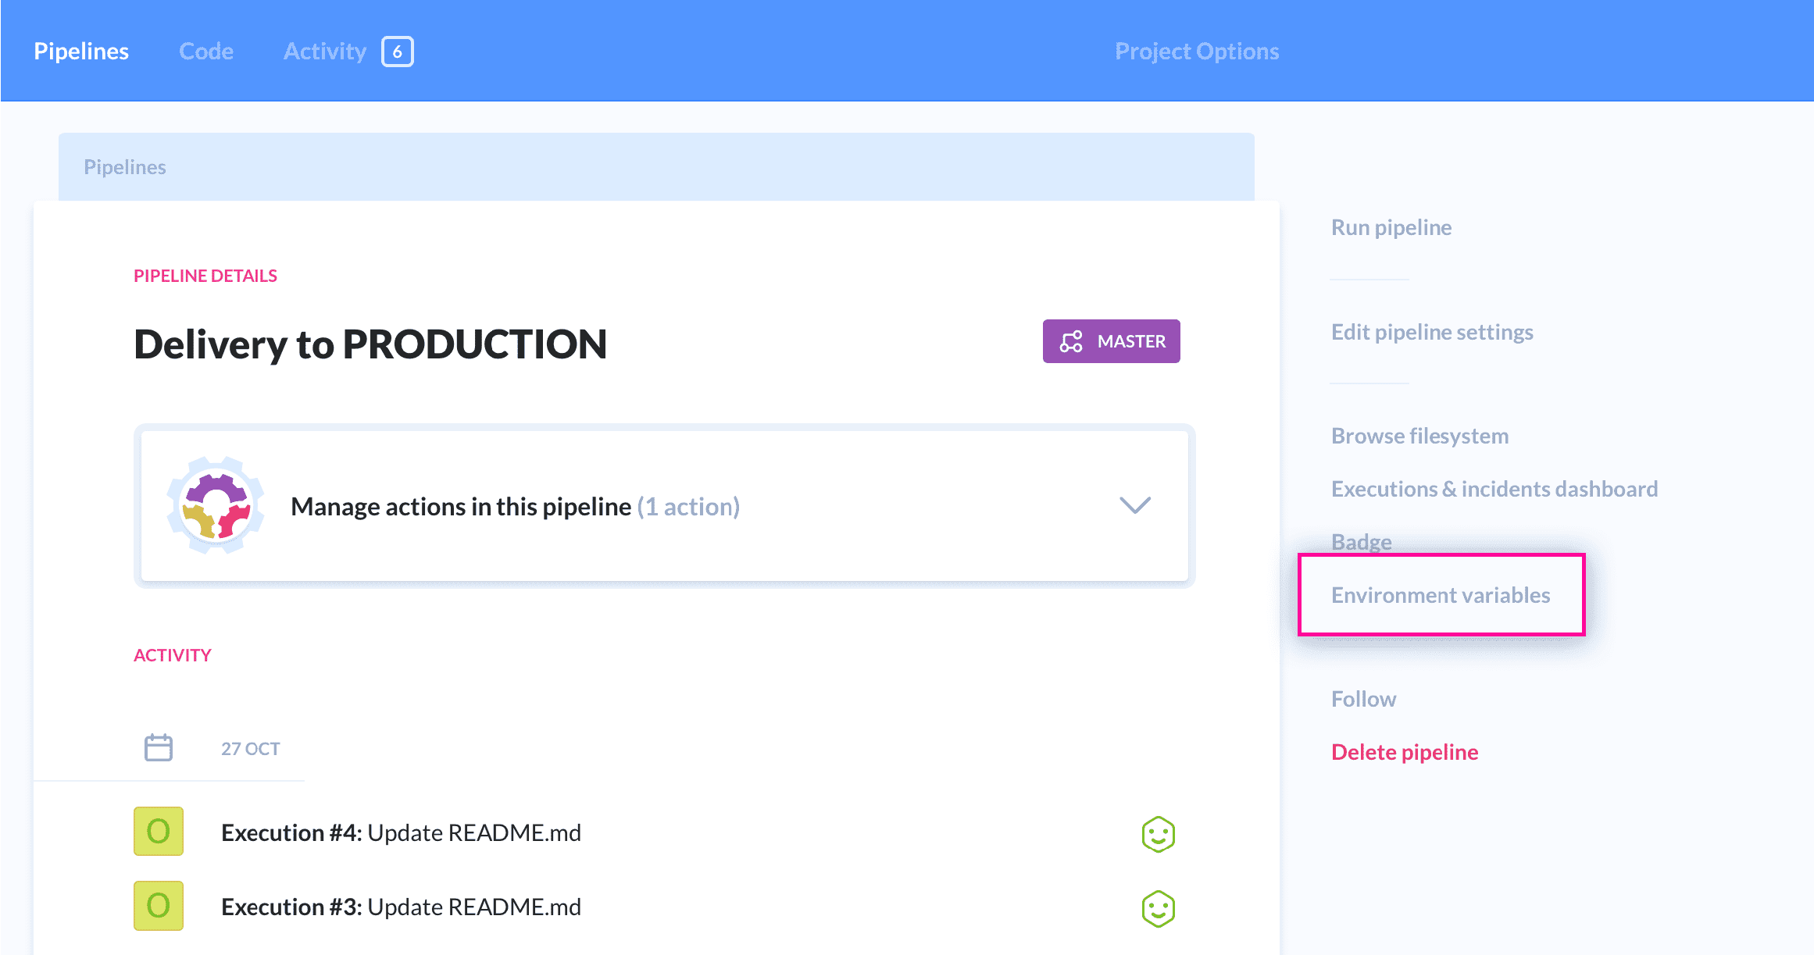Click Run pipeline button
The height and width of the screenshot is (955, 1814).
[1391, 226]
